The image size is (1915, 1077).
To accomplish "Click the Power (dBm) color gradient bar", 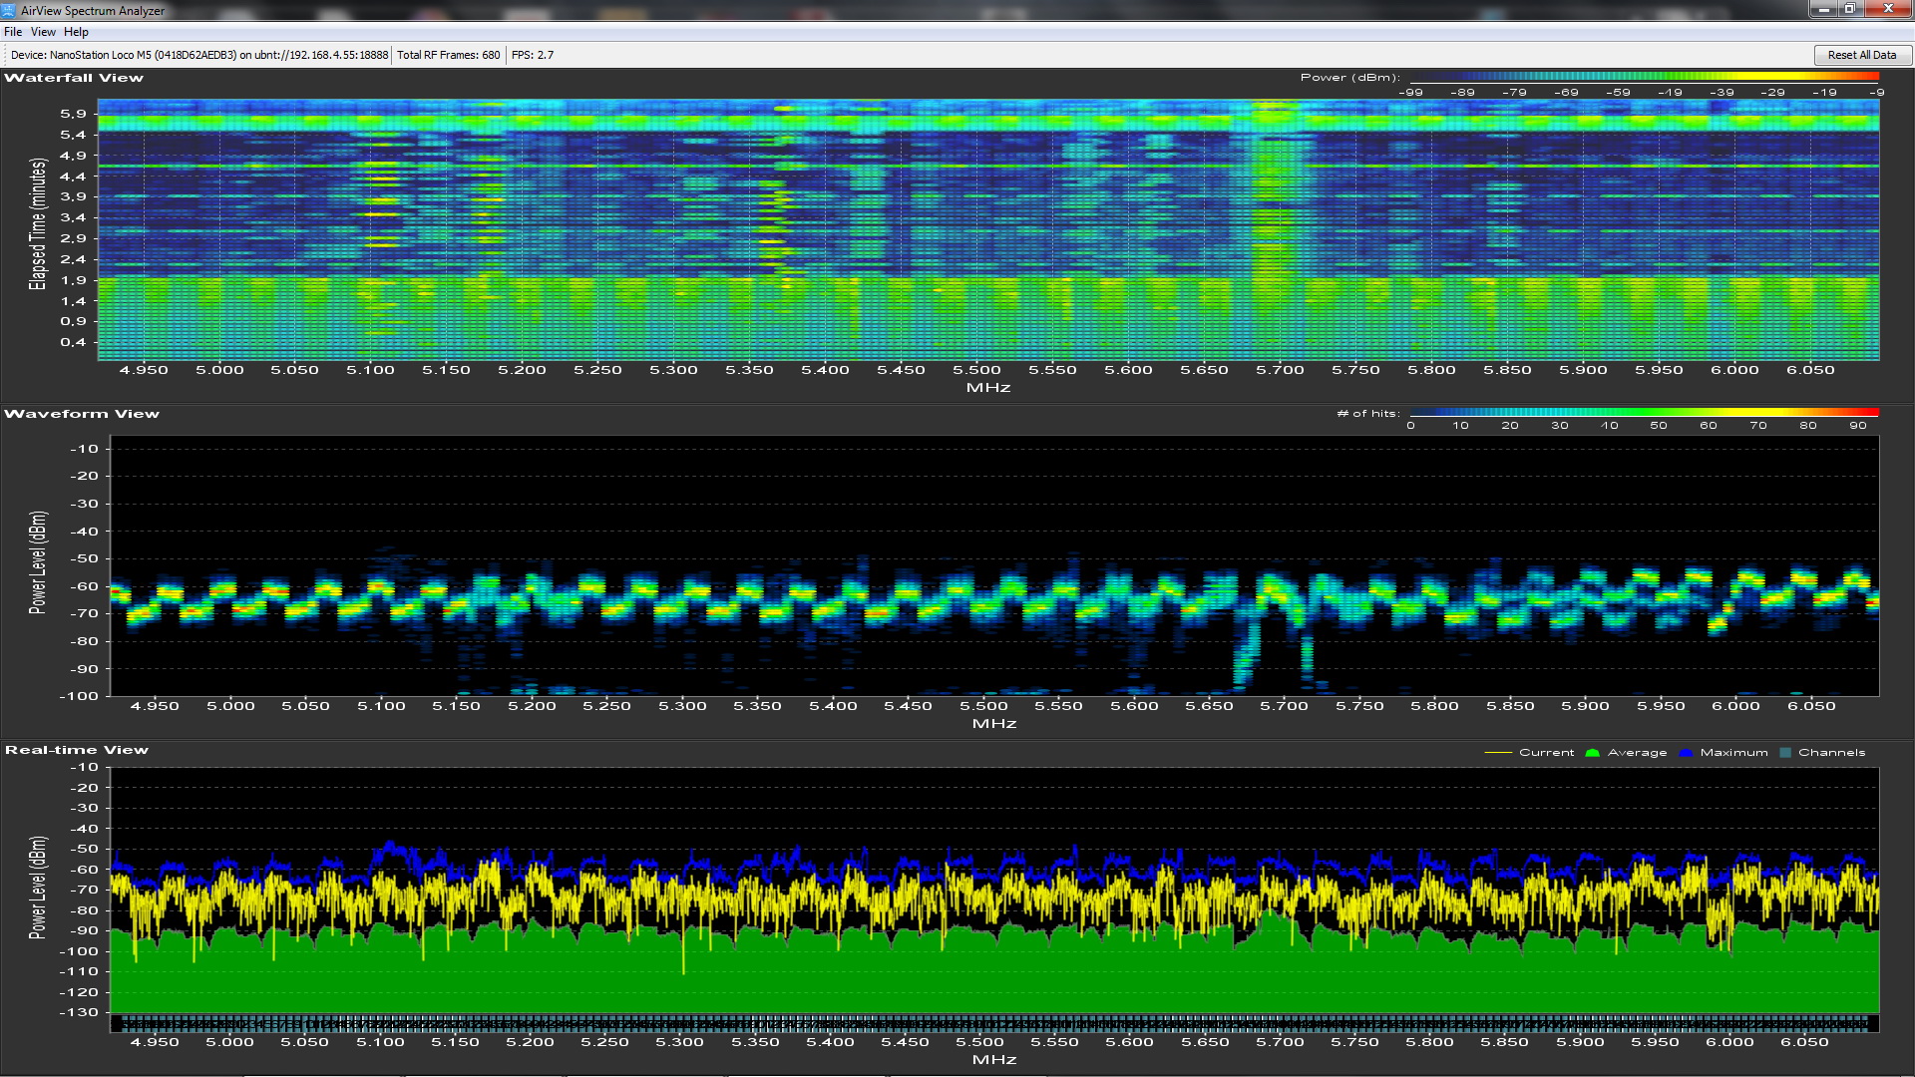I will [1644, 77].
